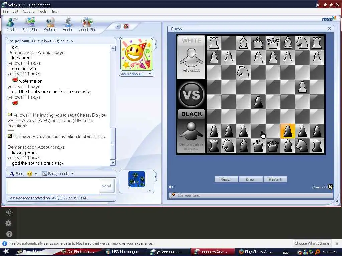342x256 pixels.
Task: Select the highlighted orange black pawn
Action: coord(288,131)
